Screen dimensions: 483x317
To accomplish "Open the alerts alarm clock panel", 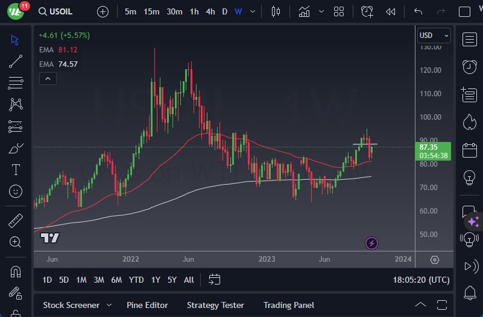I will [469, 66].
